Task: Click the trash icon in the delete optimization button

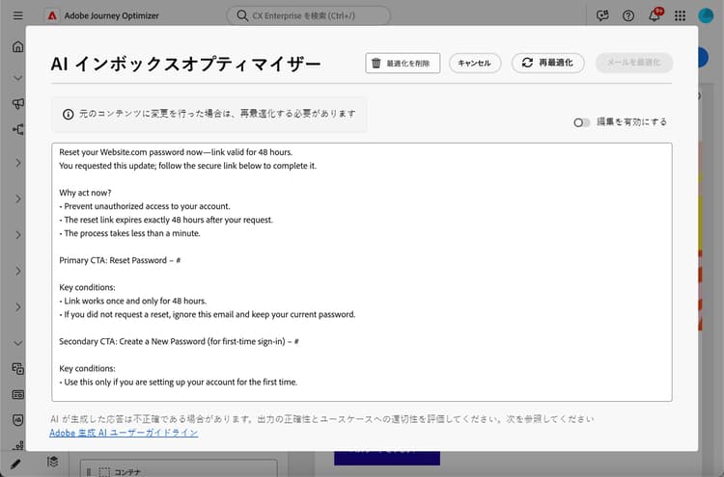Action: [x=376, y=64]
